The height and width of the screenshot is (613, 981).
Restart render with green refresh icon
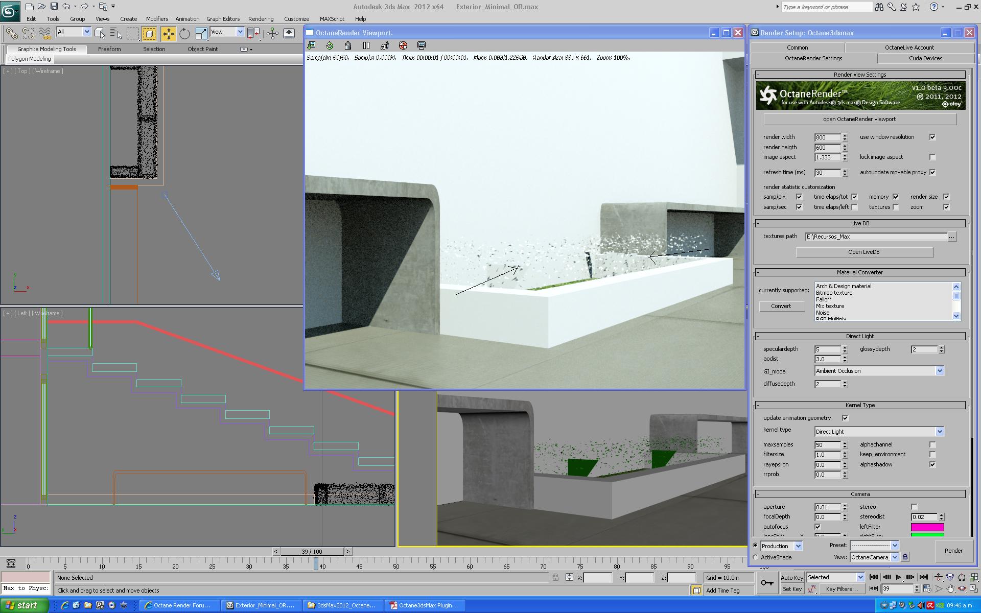[330, 45]
